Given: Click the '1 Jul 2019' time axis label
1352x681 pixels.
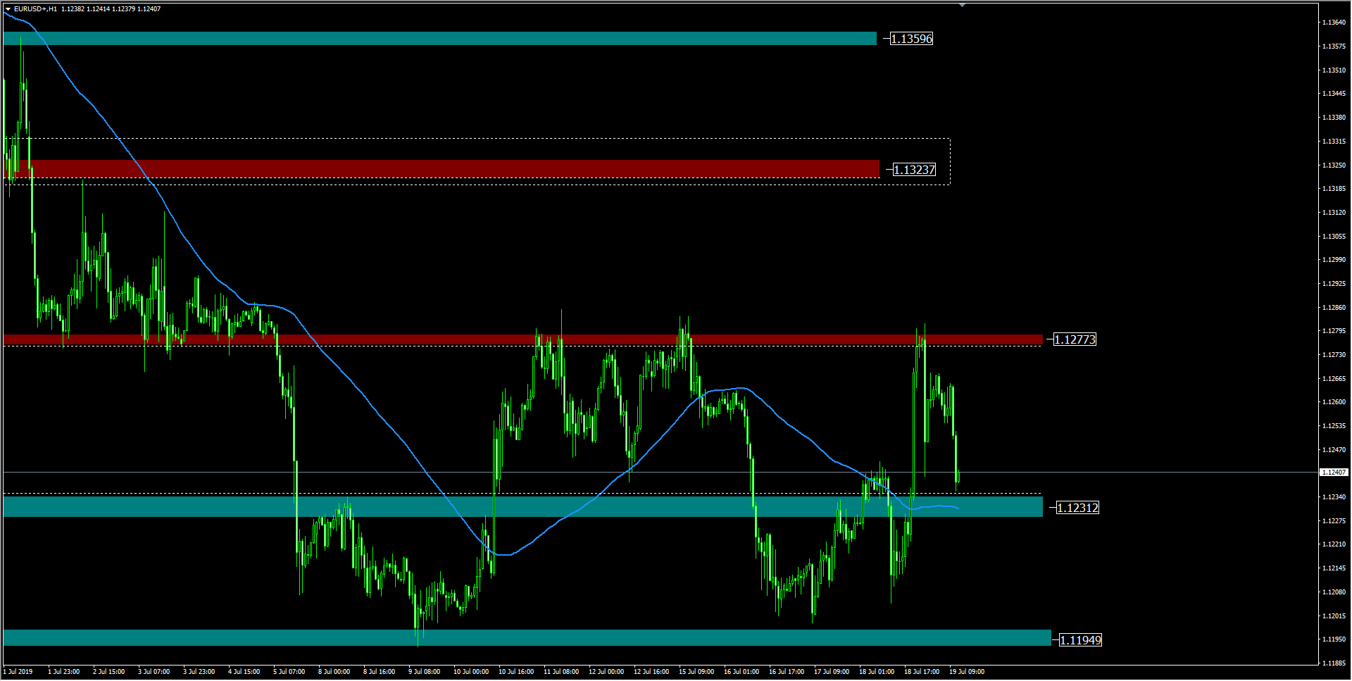Looking at the screenshot, I should coord(19,672).
